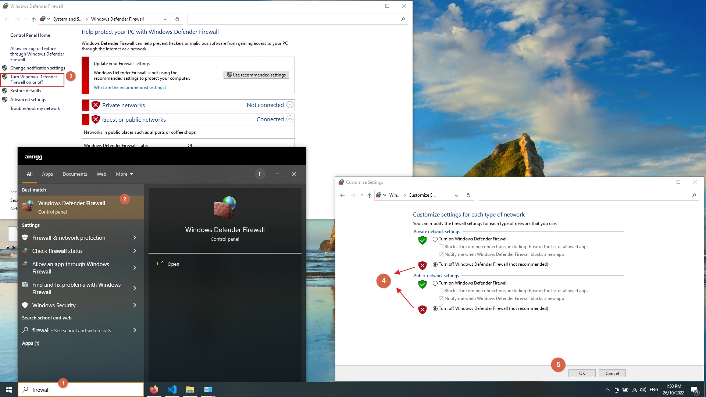Show hidden tray icons chevron

click(x=607, y=390)
